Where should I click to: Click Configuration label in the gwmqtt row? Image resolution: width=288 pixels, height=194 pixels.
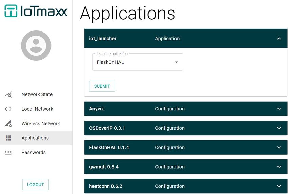170,167
